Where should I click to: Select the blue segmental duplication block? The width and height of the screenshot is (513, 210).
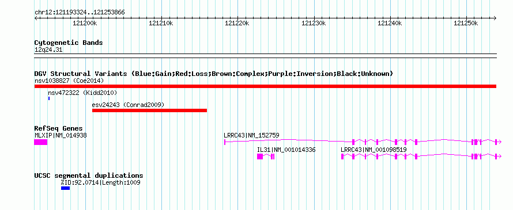pyautogui.click(x=66, y=188)
